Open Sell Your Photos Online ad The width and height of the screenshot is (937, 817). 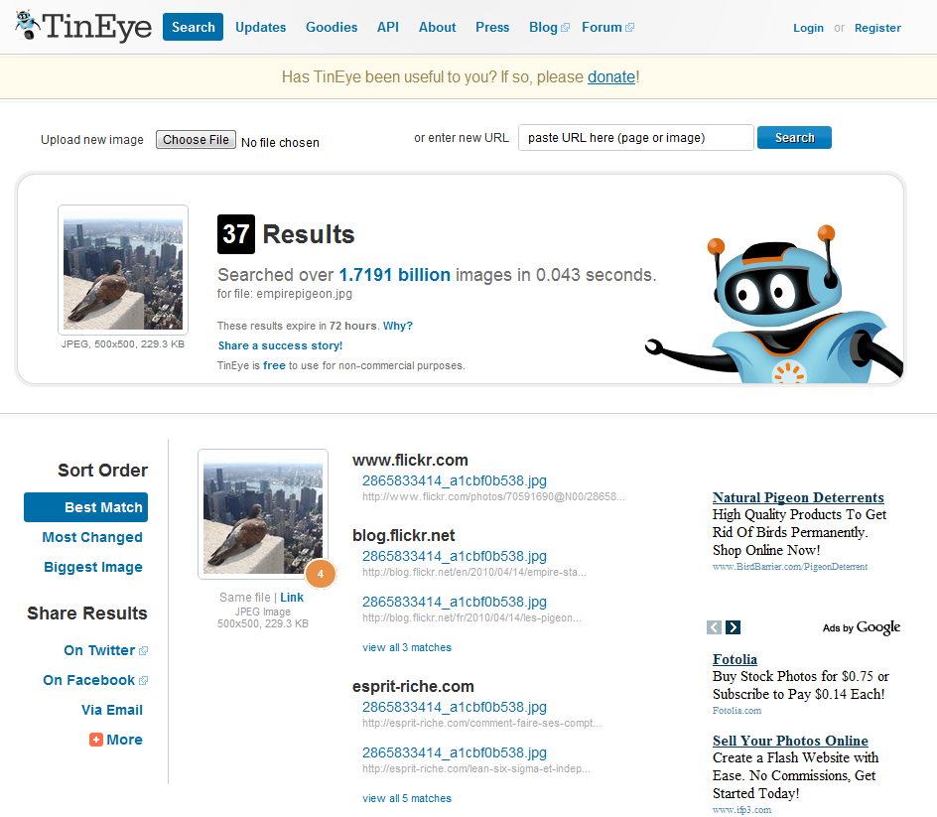[790, 741]
